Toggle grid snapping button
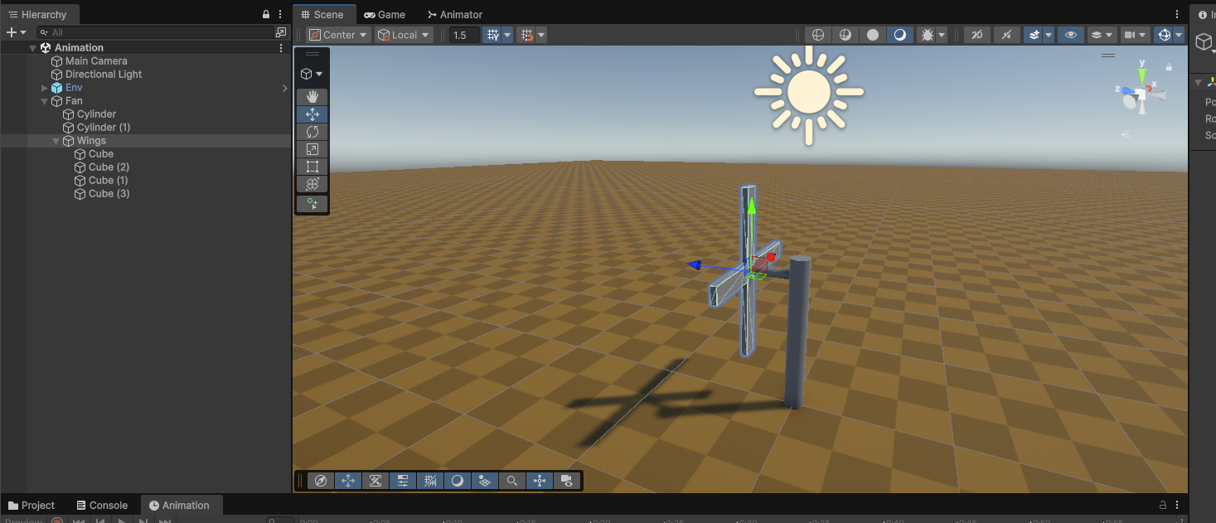Screen dimensions: 1216x523 (x=492, y=35)
